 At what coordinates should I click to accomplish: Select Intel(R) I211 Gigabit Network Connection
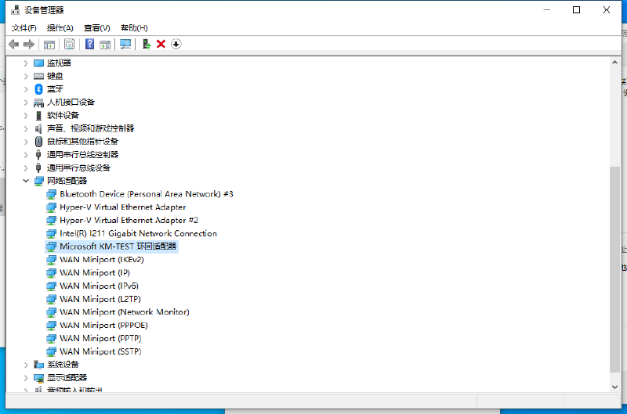tap(138, 233)
